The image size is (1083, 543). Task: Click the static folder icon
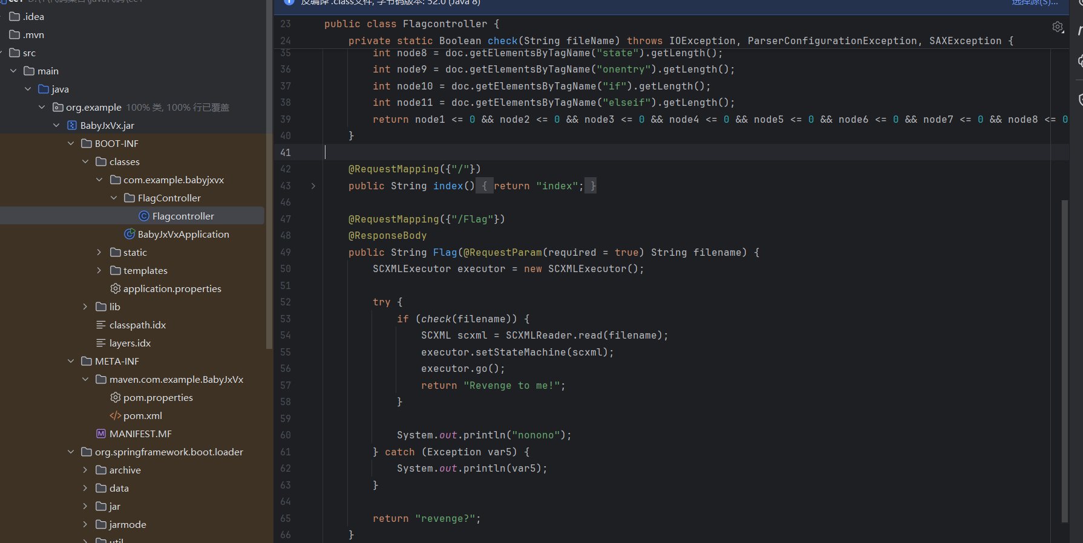[x=116, y=252]
